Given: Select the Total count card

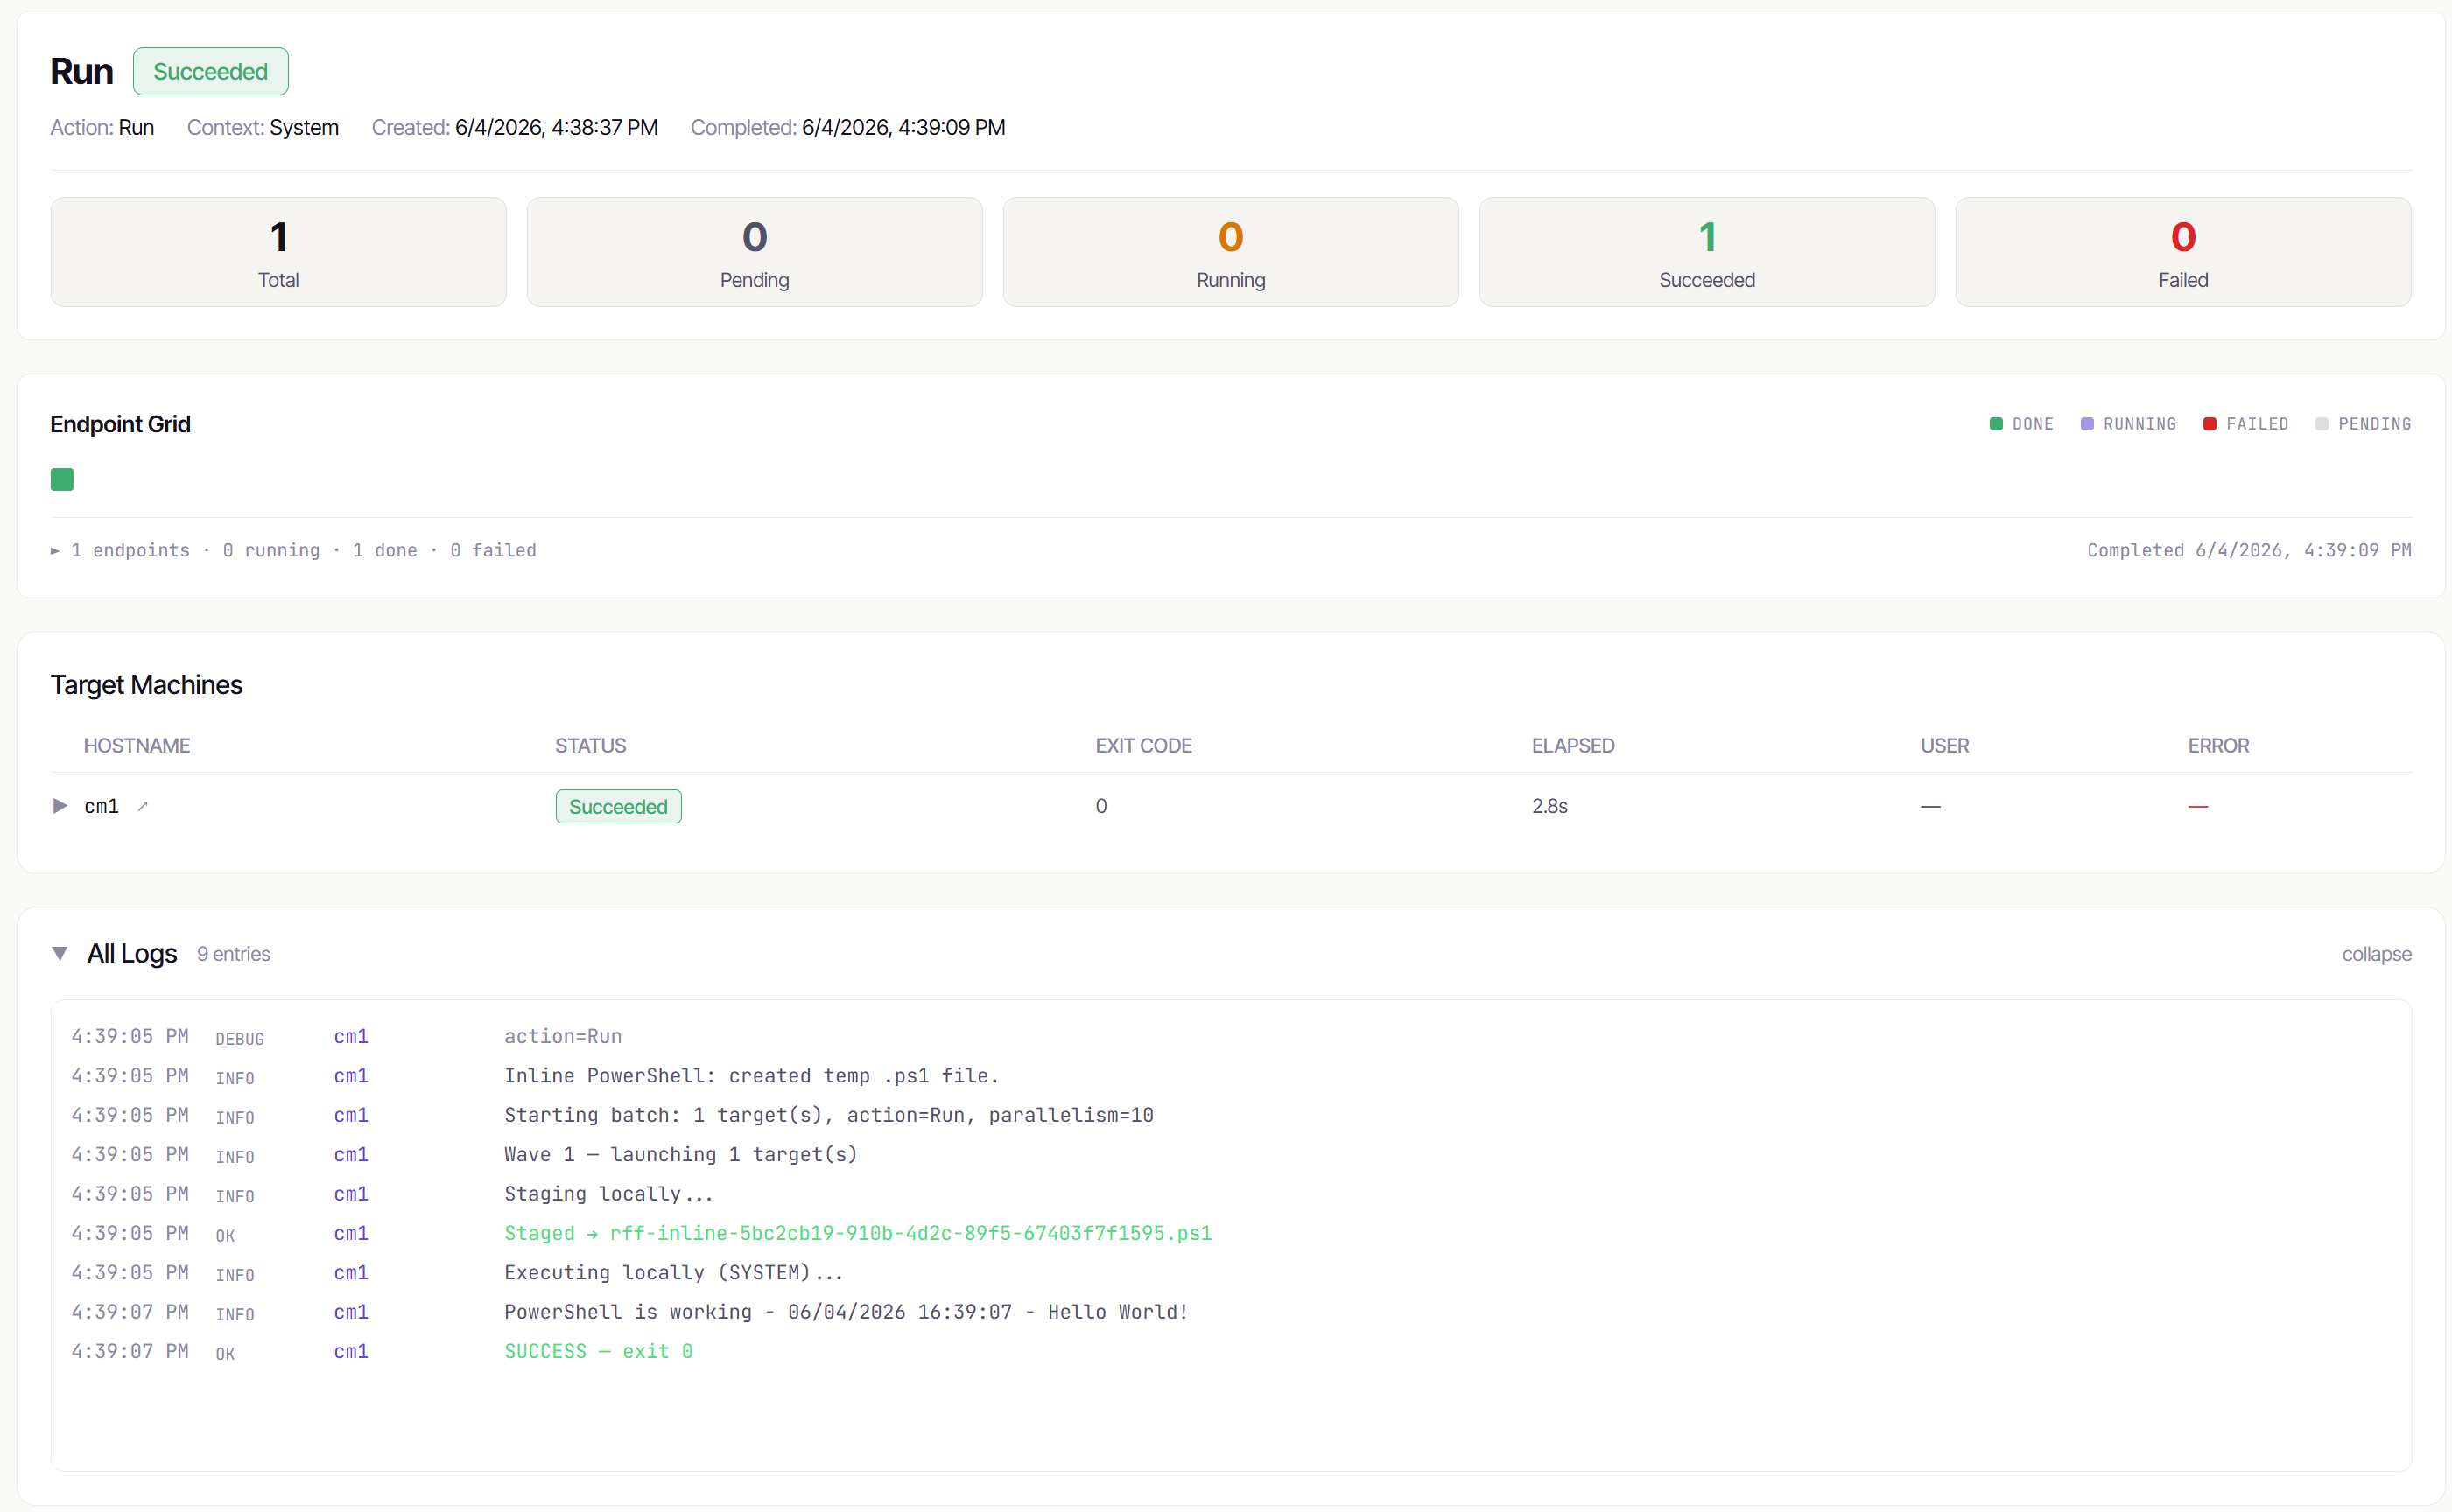Looking at the screenshot, I should (x=279, y=252).
